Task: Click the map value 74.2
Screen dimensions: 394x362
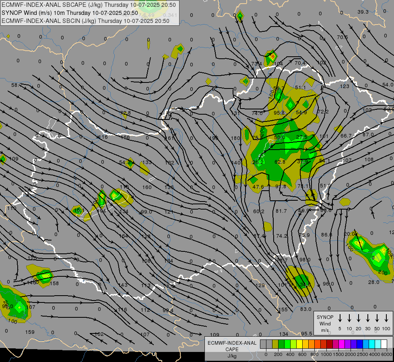Action: pyautogui.click(x=281, y=236)
